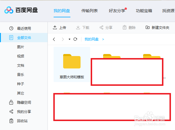Click the trash can icon in toolbar
Screen dimensions: 175x130
coord(125,27)
